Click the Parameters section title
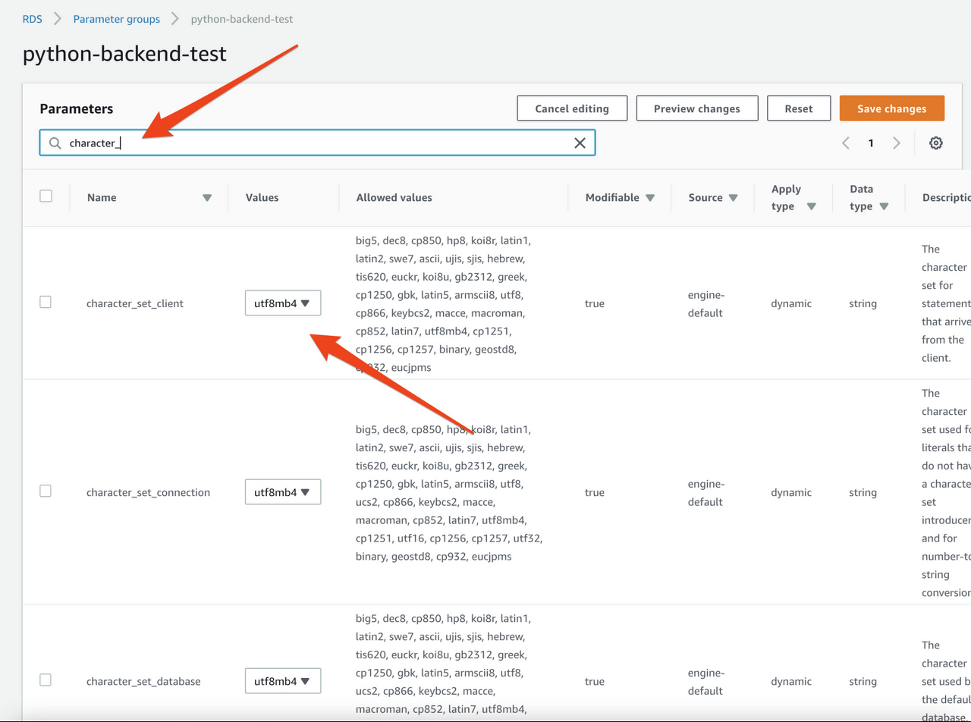971x722 pixels. click(77, 108)
